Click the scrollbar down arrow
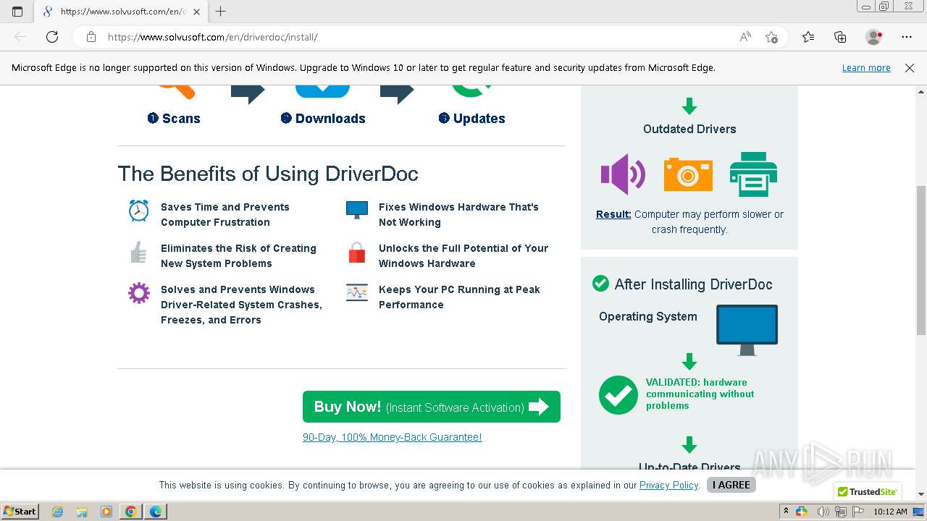The image size is (927, 521). 921,494
